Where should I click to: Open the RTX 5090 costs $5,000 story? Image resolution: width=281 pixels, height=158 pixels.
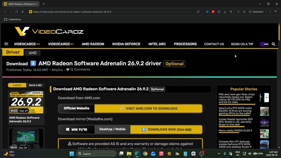[235, 111]
